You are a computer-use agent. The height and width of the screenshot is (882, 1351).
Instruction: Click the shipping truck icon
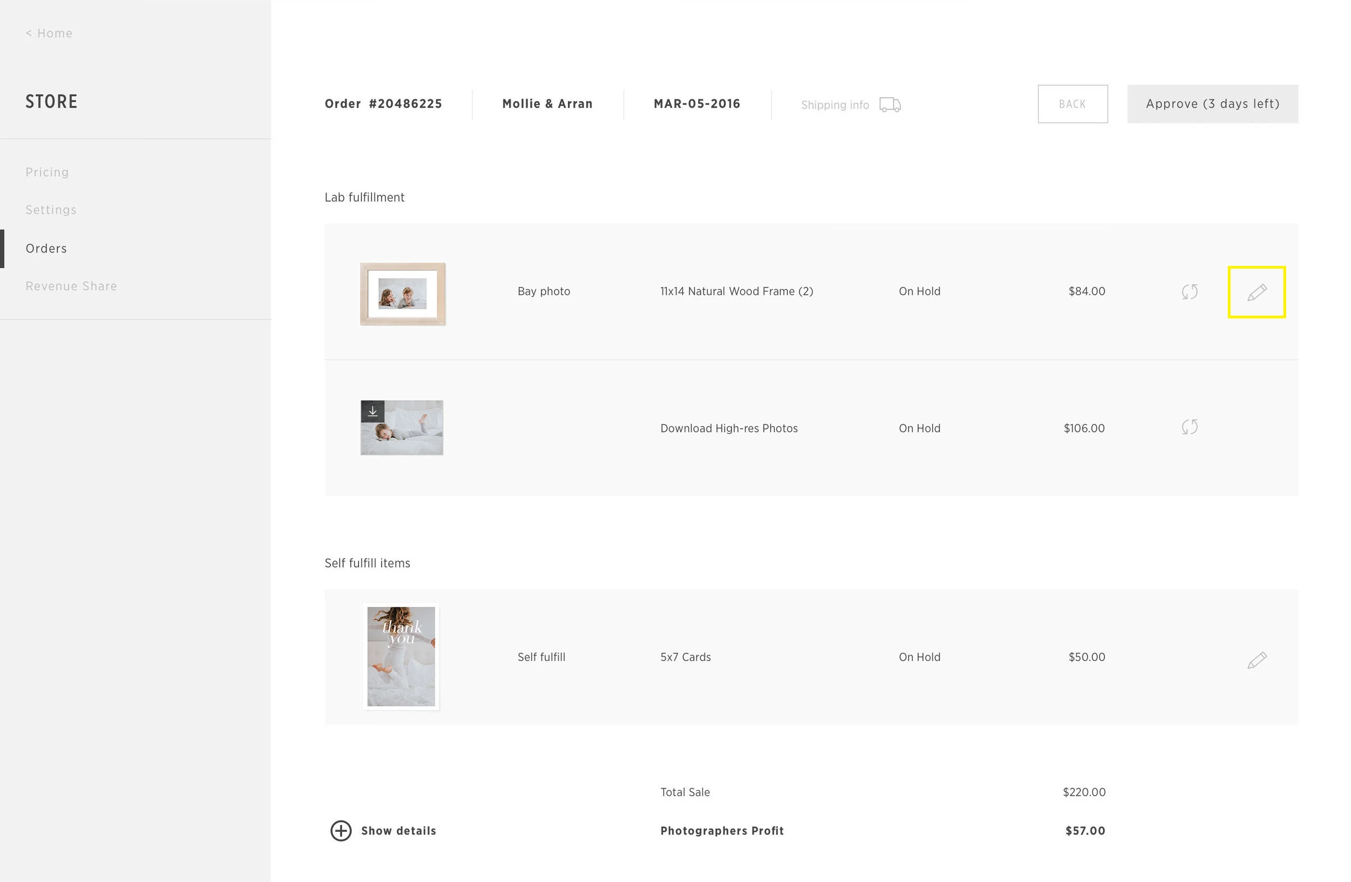click(889, 104)
